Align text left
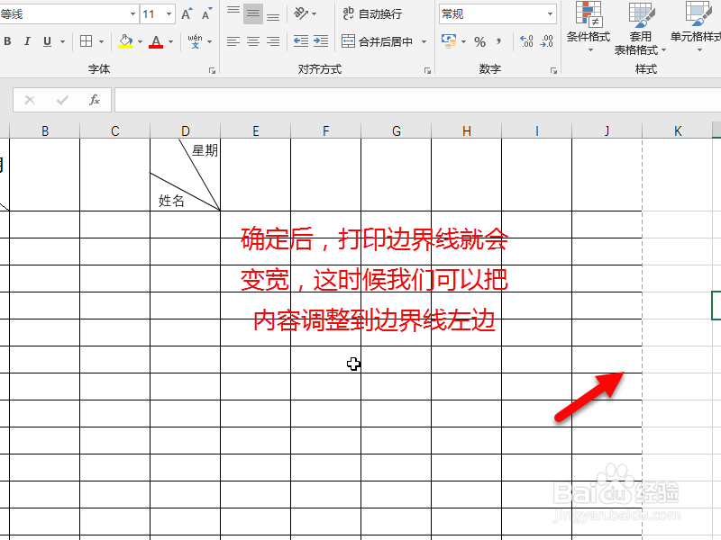This screenshot has height=540, width=721. (x=233, y=41)
